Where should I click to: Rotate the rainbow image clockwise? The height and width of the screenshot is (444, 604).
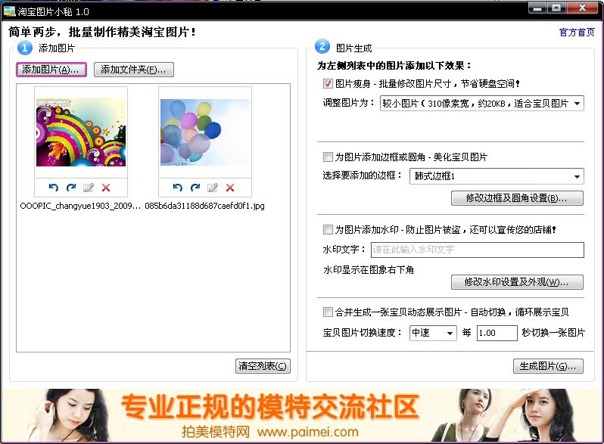71,188
